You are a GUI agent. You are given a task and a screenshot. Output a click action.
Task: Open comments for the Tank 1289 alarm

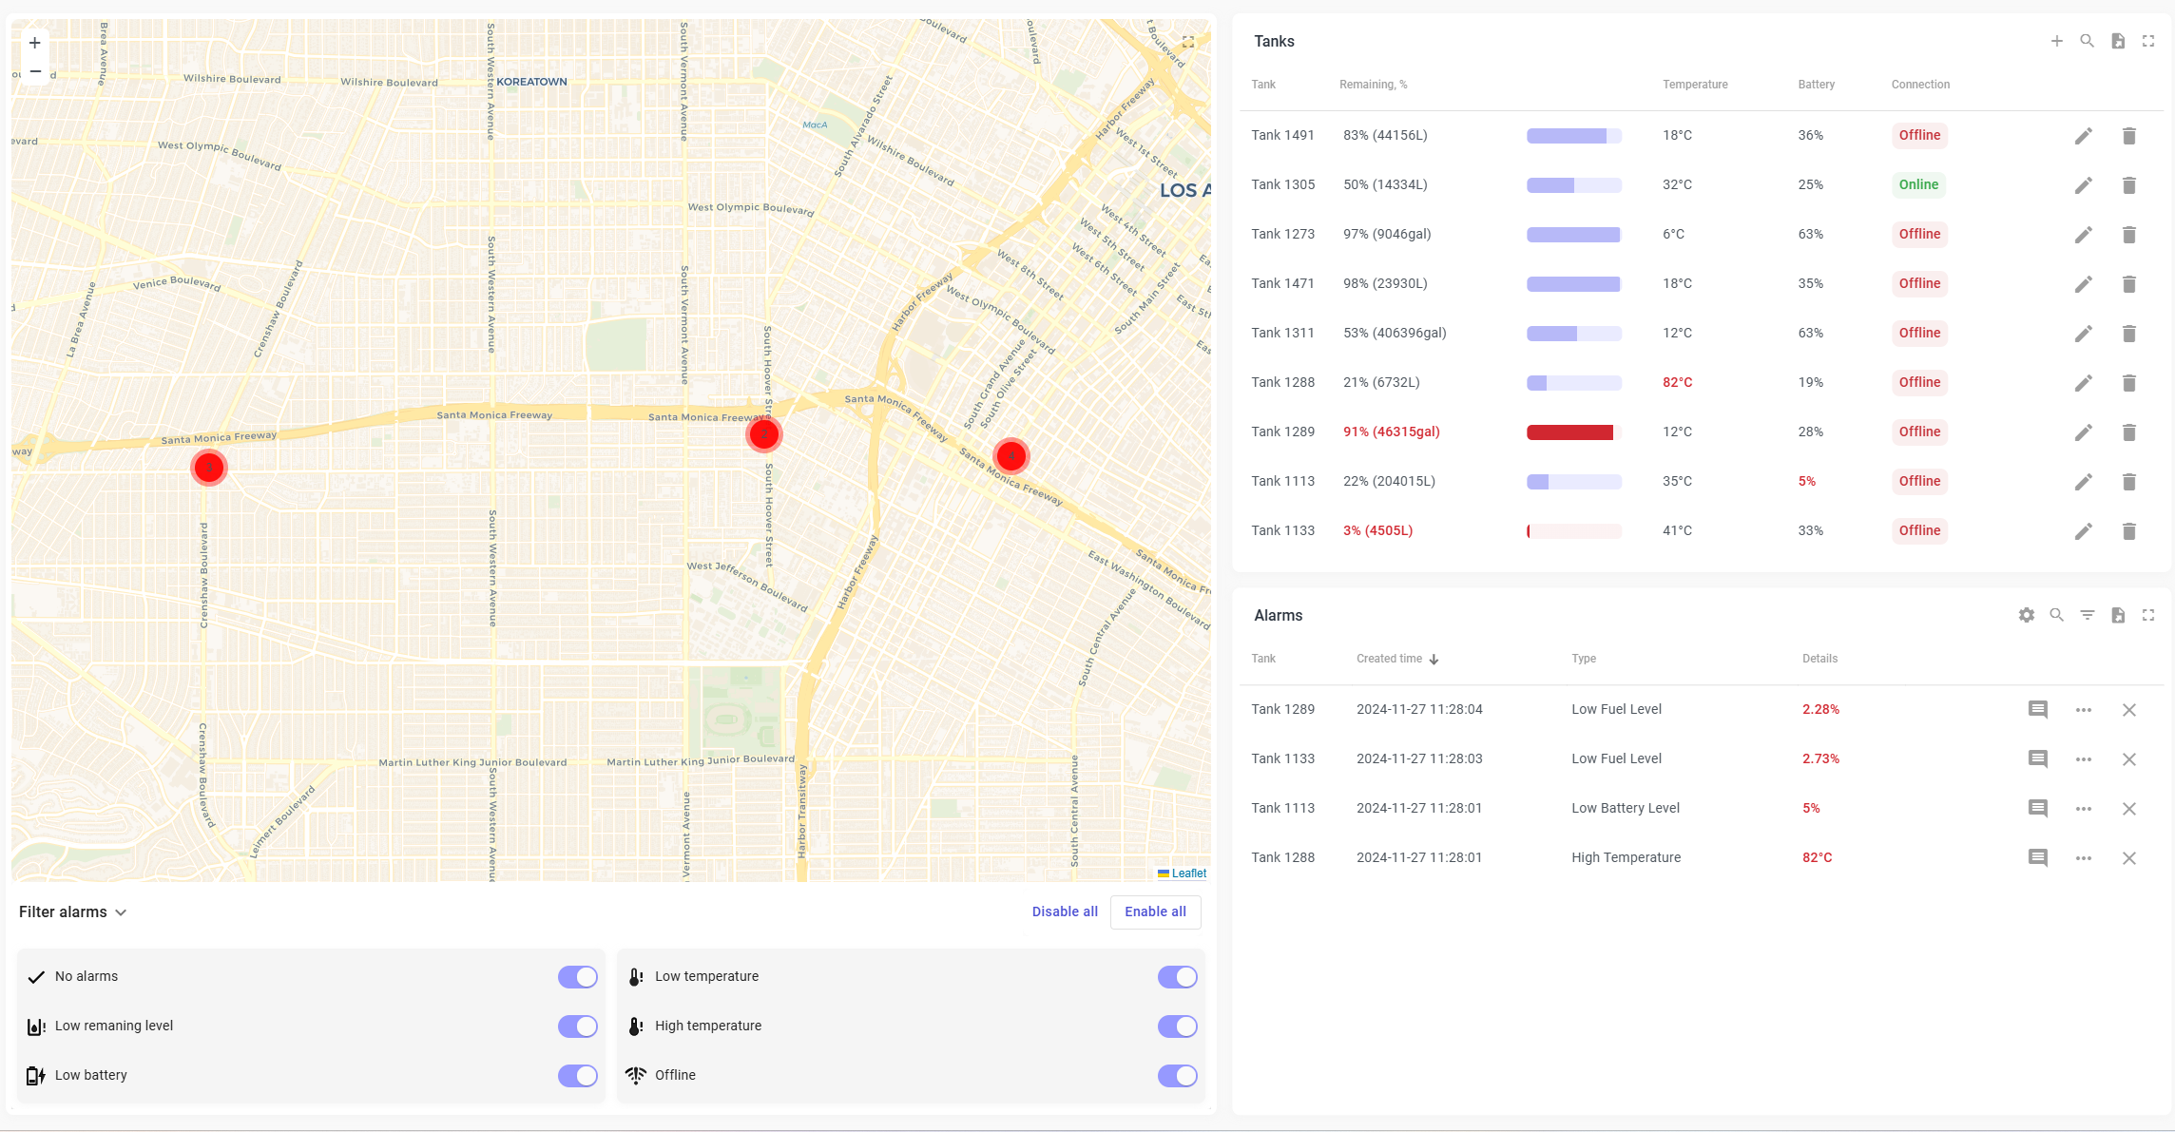click(x=2037, y=710)
